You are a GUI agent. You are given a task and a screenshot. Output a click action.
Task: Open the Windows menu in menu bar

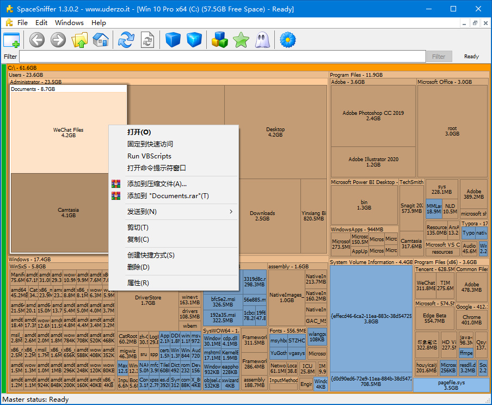pyautogui.click(x=69, y=23)
